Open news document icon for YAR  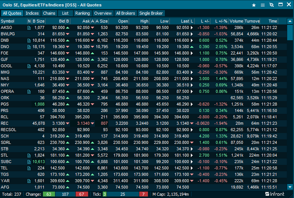coord(29,181)
